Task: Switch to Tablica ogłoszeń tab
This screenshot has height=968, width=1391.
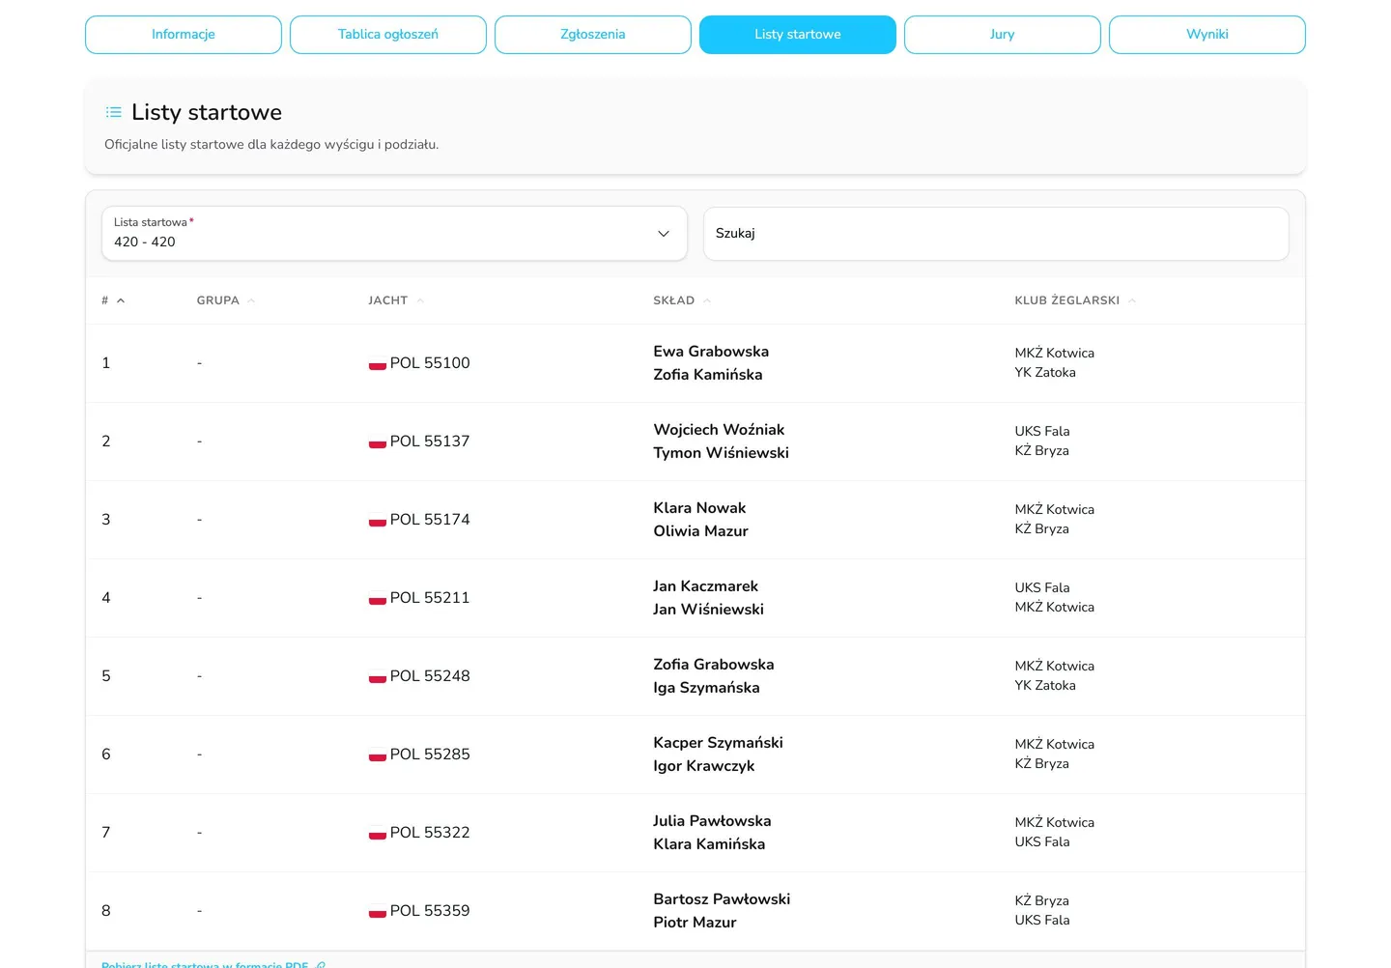Action: coord(388,35)
